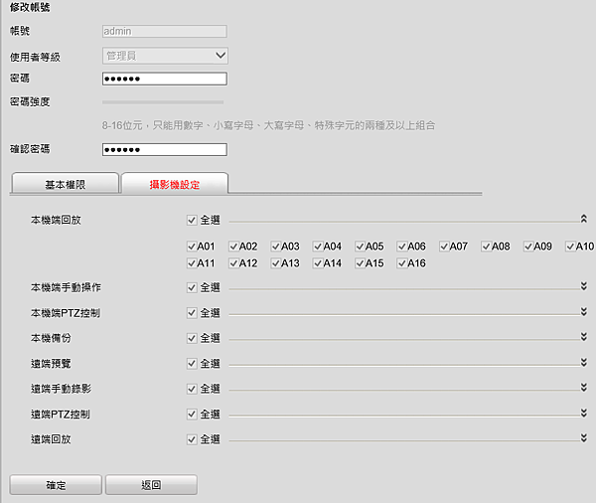Uncheck camera A16 checkbox
596x503 pixels.
401,263
